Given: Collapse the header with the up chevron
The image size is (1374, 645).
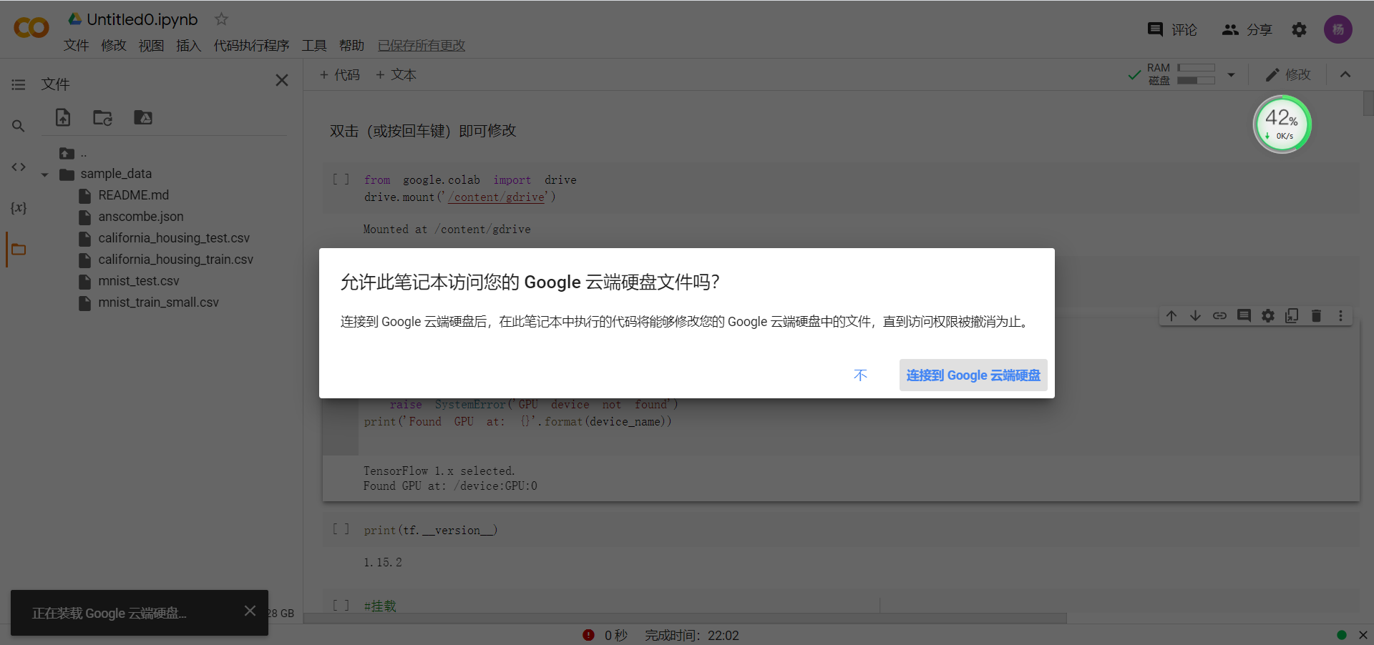Looking at the screenshot, I should coord(1345,74).
